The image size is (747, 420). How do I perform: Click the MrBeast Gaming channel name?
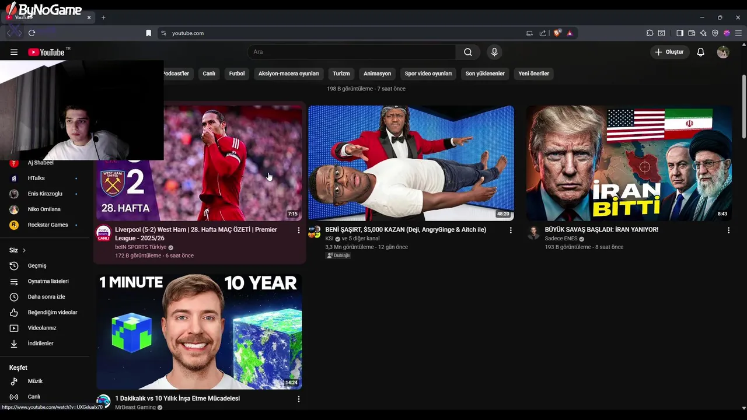pos(135,407)
